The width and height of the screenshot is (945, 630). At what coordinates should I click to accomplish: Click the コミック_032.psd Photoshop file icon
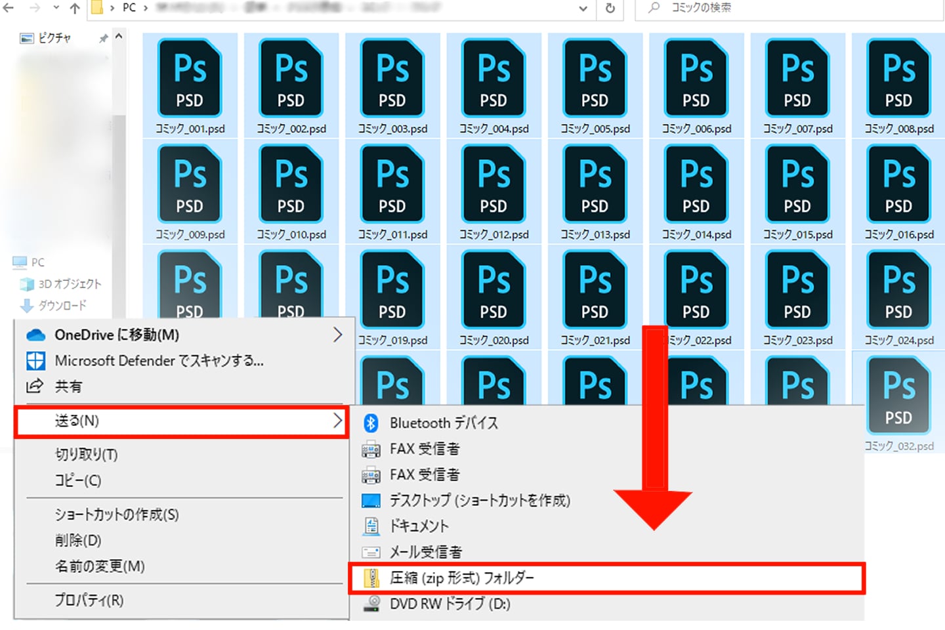(898, 396)
